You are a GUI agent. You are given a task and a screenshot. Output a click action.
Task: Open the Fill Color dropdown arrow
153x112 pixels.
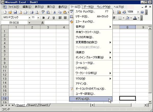tap(131, 18)
